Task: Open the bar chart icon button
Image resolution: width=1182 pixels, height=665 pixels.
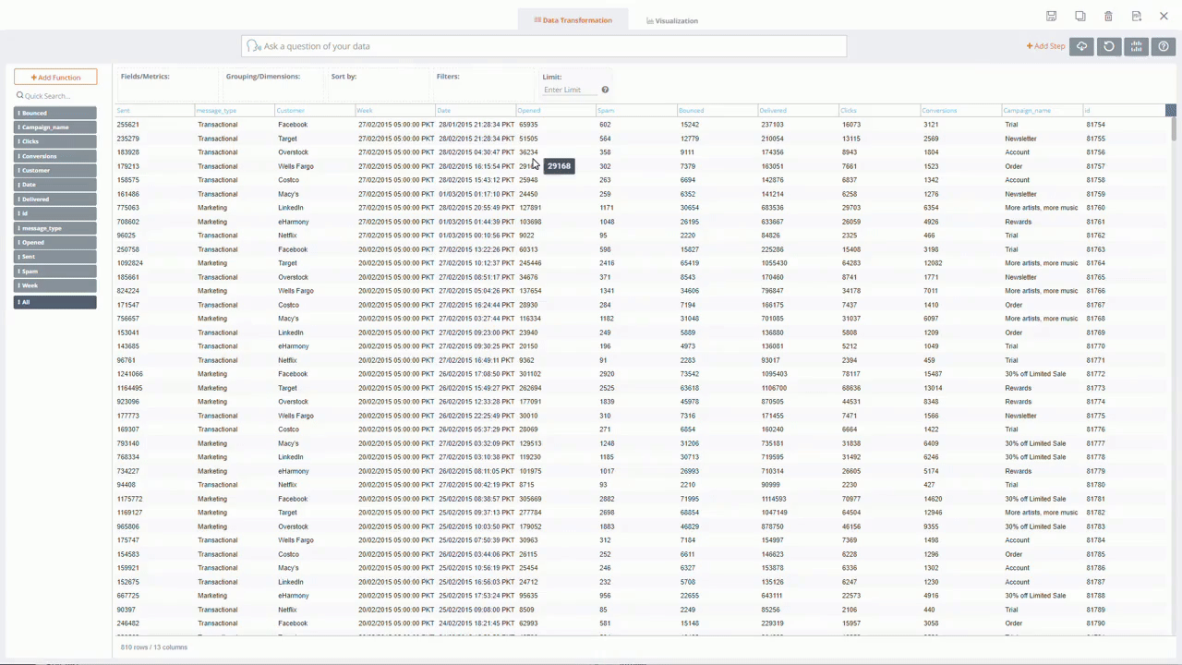Action: click(1136, 46)
